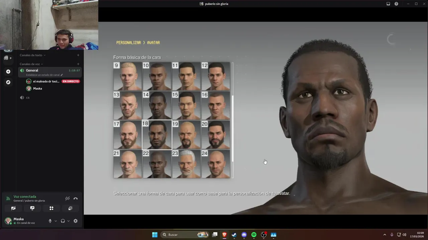Select face shape number 19

[x=186, y=135]
